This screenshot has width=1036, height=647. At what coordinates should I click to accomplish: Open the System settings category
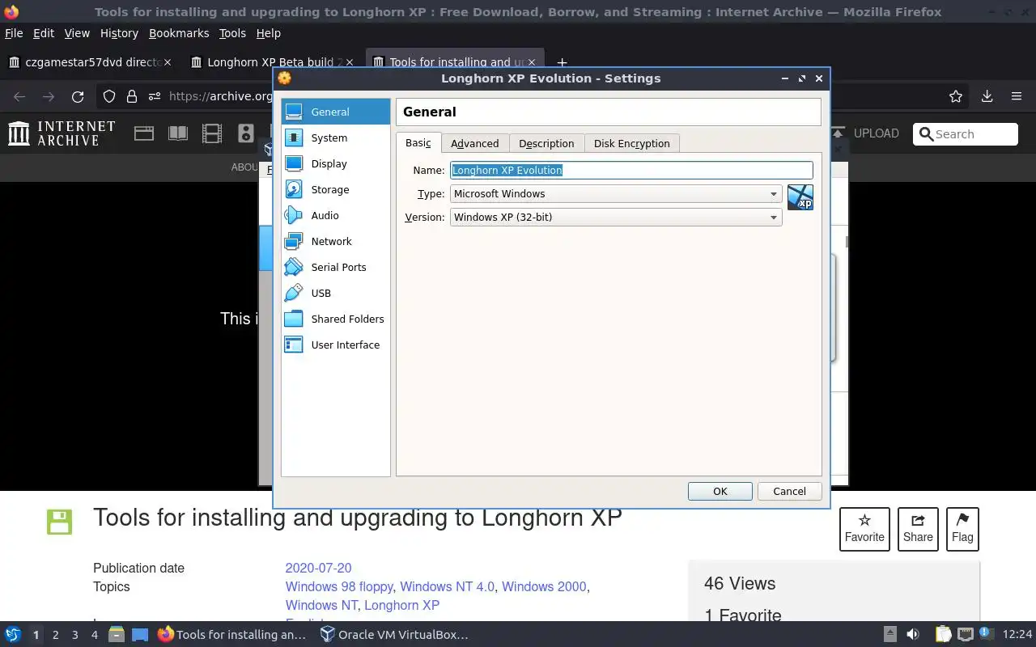click(x=335, y=137)
